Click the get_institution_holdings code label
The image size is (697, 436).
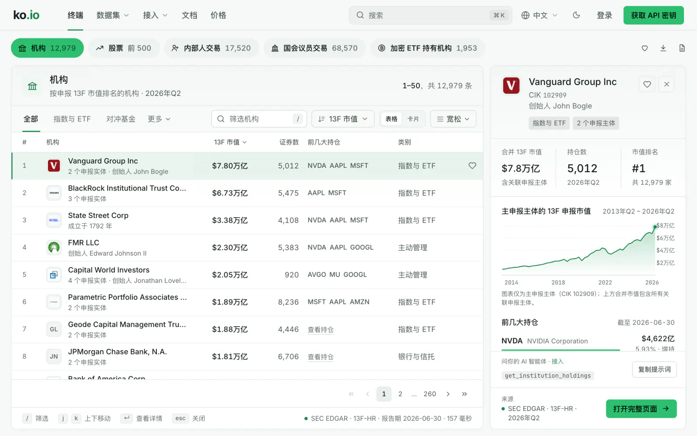548,375
